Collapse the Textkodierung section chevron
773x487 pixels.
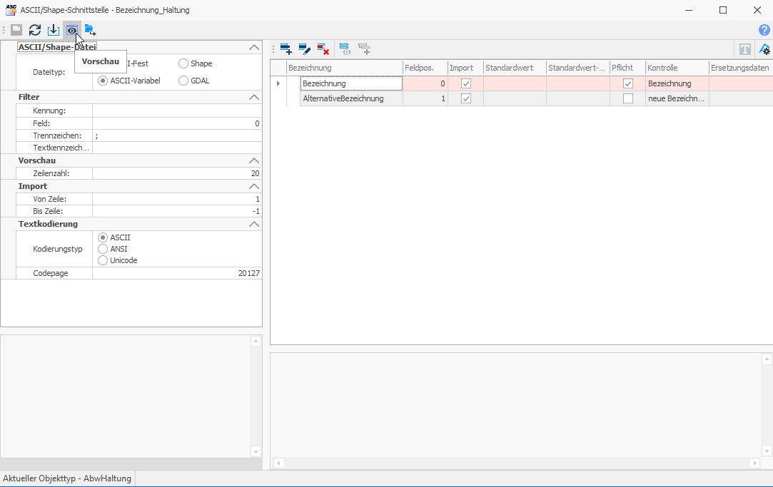[x=253, y=224]
